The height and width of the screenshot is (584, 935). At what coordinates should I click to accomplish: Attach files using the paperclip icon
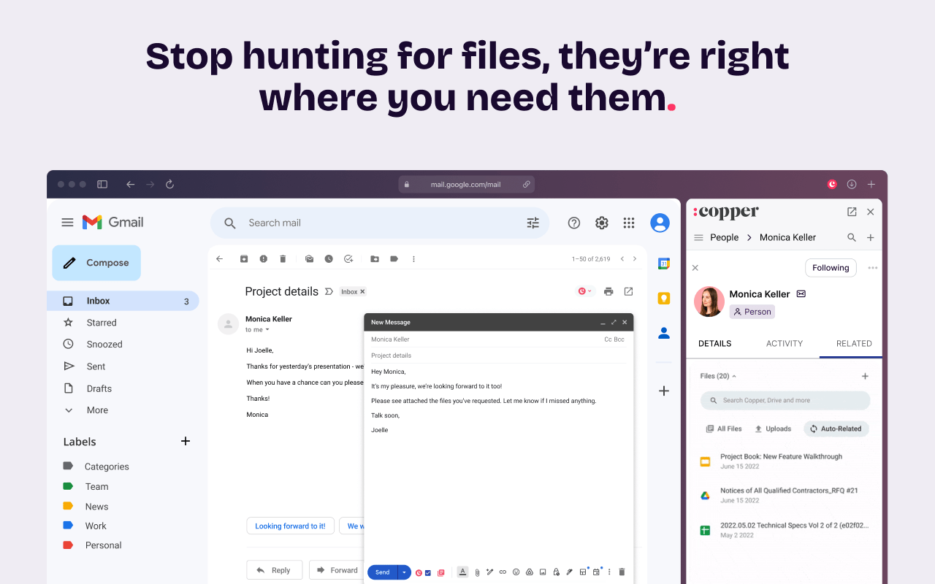[x=477, y=572]
